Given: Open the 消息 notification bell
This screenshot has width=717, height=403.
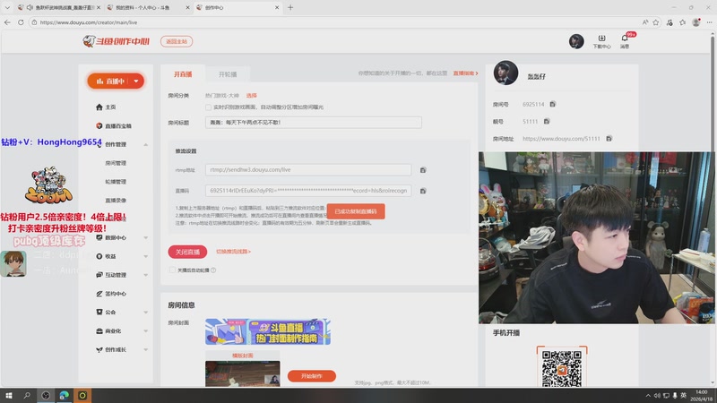Looking at the screenshot, I should 625,39.
